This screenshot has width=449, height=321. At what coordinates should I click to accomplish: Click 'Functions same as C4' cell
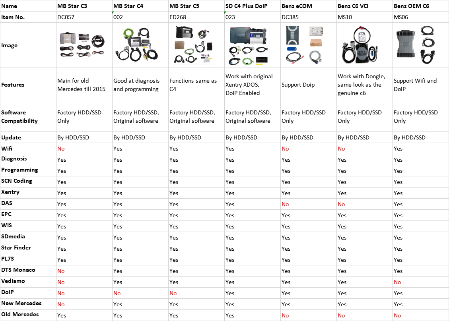click(x=193, y=85)
